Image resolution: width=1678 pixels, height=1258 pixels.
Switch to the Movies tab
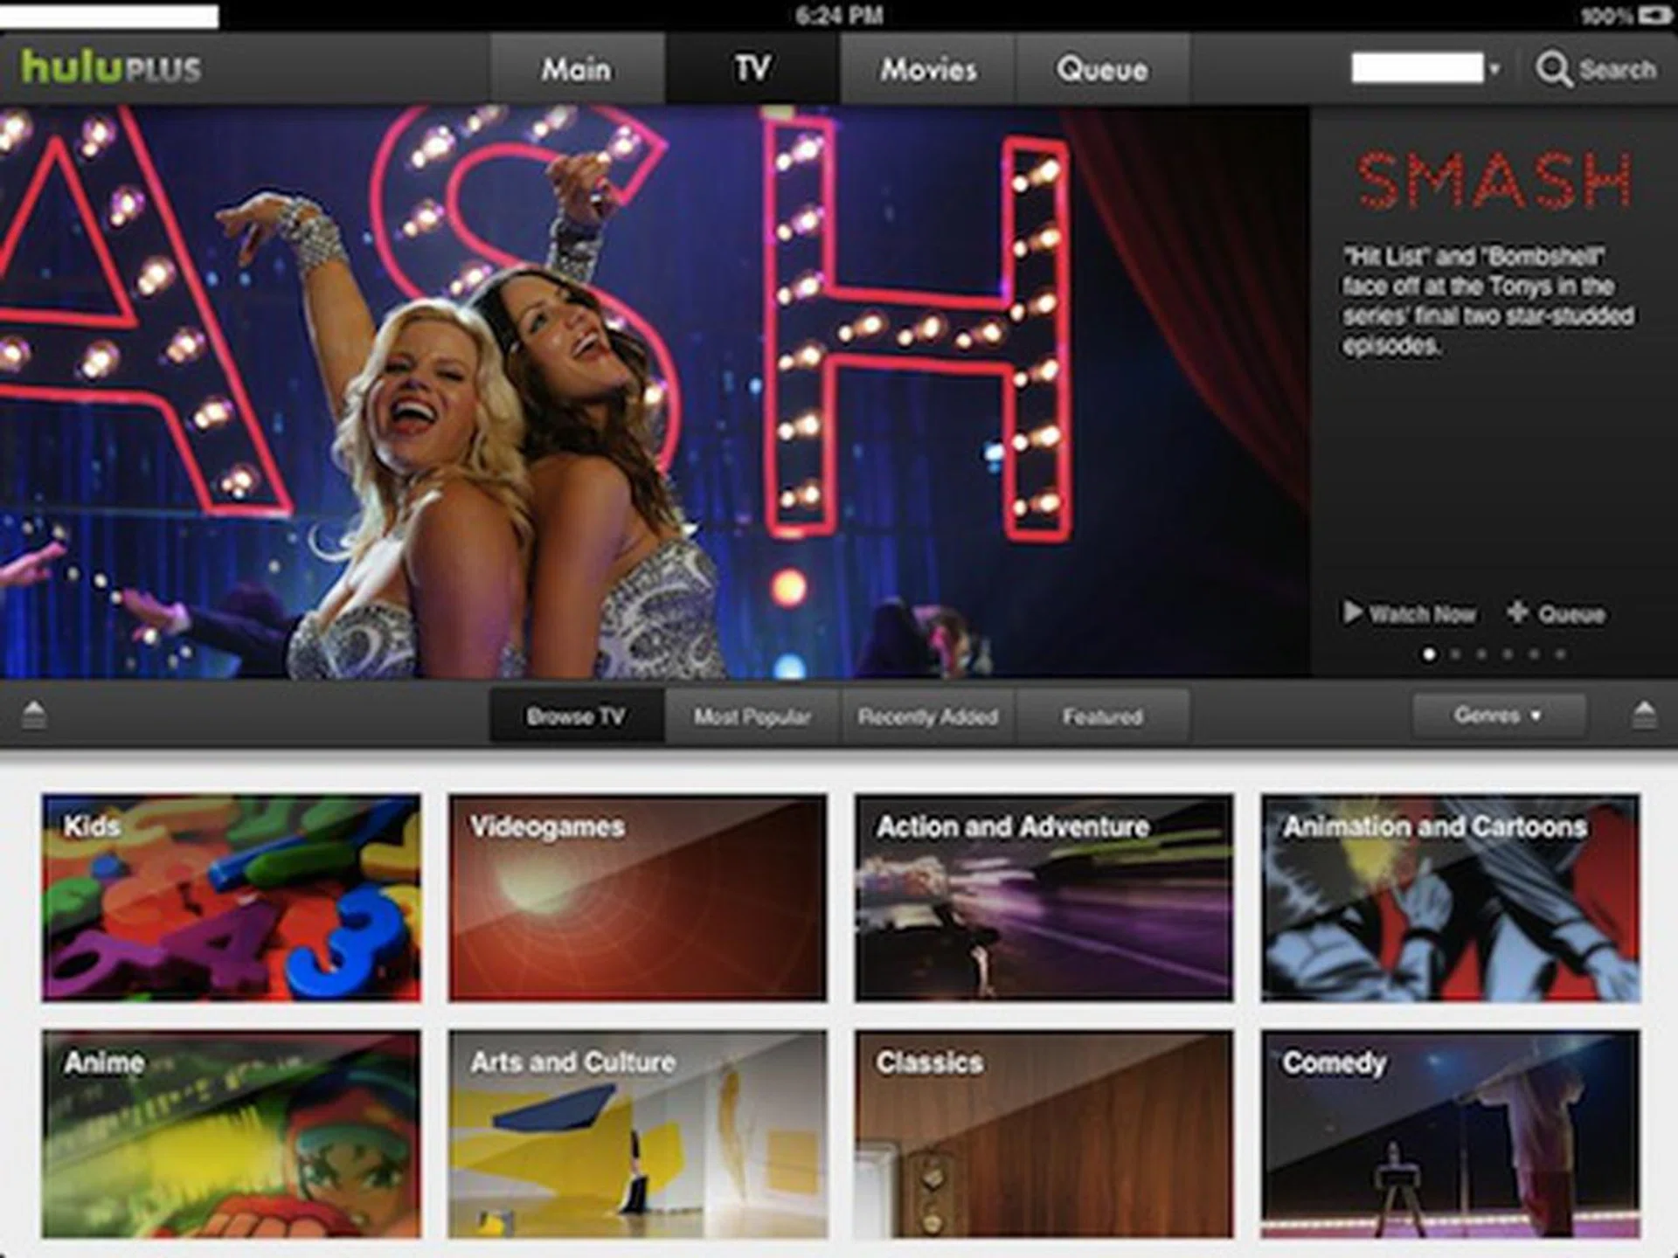coord(927,69)
